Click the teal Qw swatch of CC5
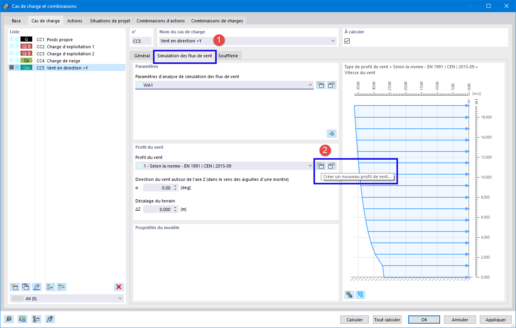The image size is (516, 328). tap(26, 68)
